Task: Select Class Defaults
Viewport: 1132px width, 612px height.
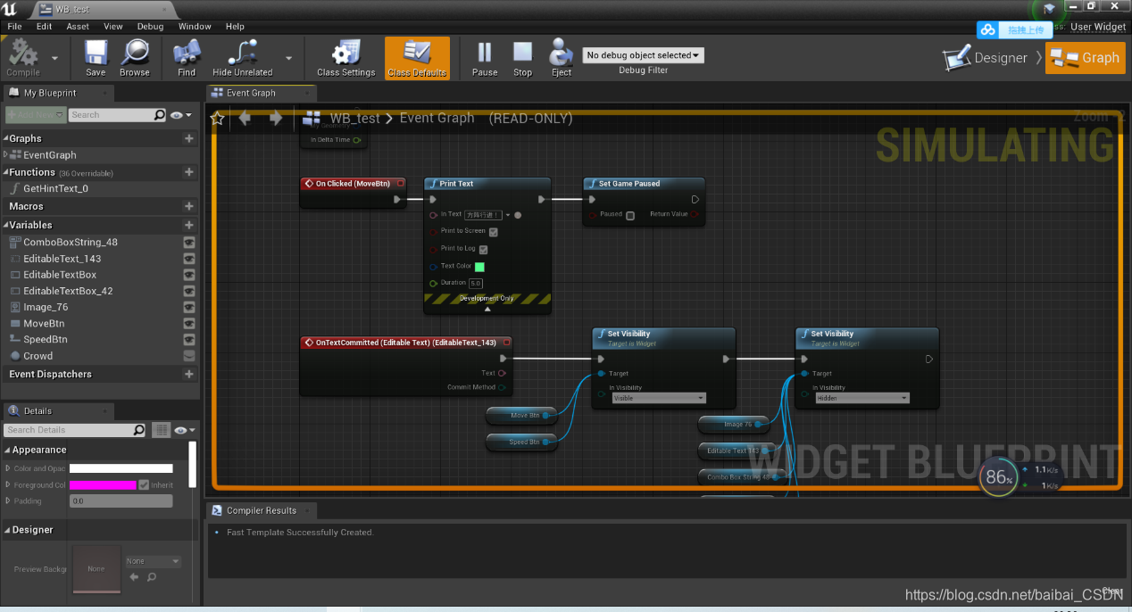Action: click(417, 56)
